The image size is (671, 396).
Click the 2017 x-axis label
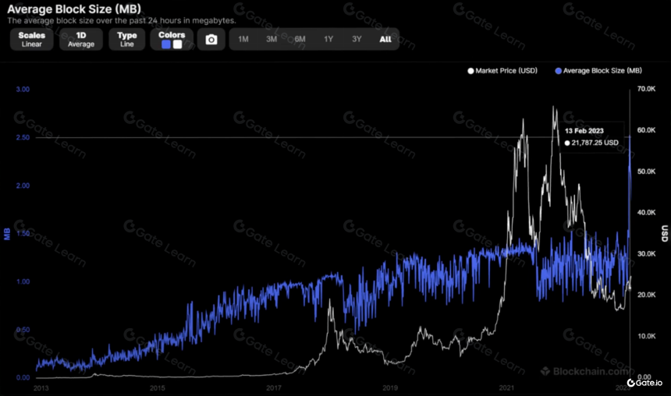click(273, 388)
